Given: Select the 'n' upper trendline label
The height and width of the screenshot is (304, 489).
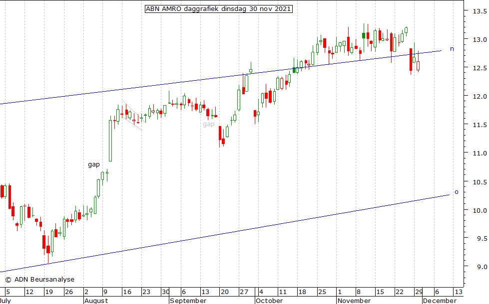Looking at the screenshot, I should tap(452, 49).
